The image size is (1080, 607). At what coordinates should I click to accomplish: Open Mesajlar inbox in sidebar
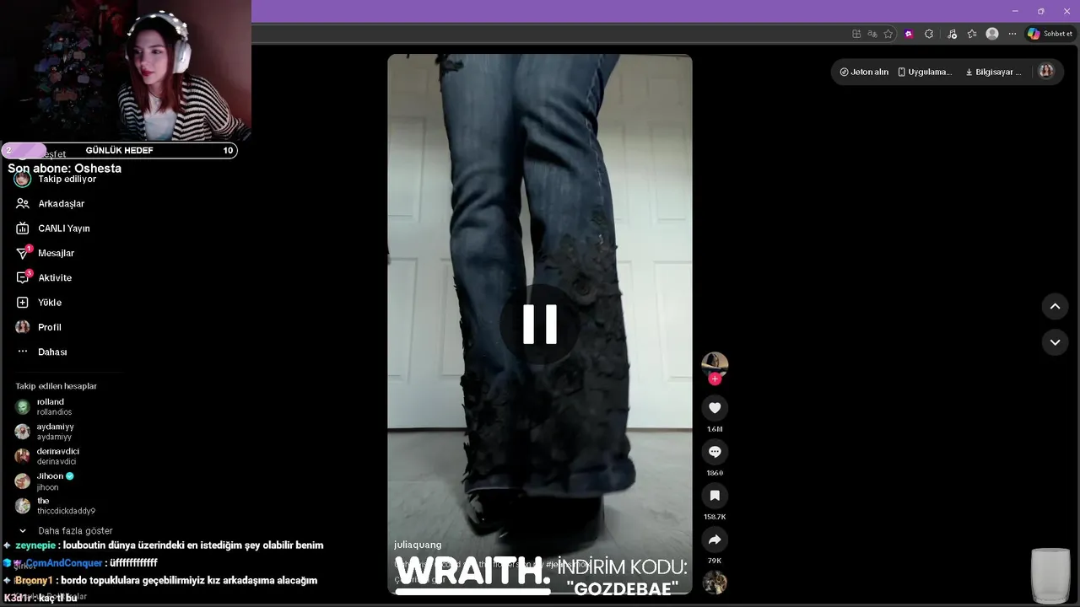(56, 253)
